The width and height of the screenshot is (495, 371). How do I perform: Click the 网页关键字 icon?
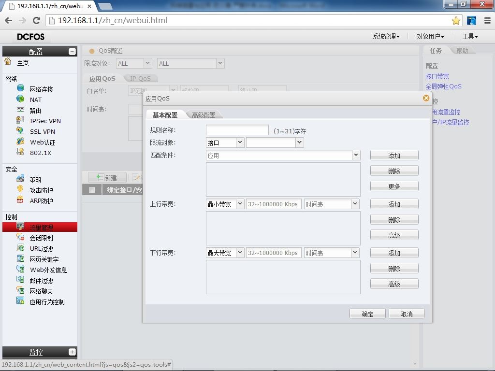pyautogui.click(x=20, y=258)
